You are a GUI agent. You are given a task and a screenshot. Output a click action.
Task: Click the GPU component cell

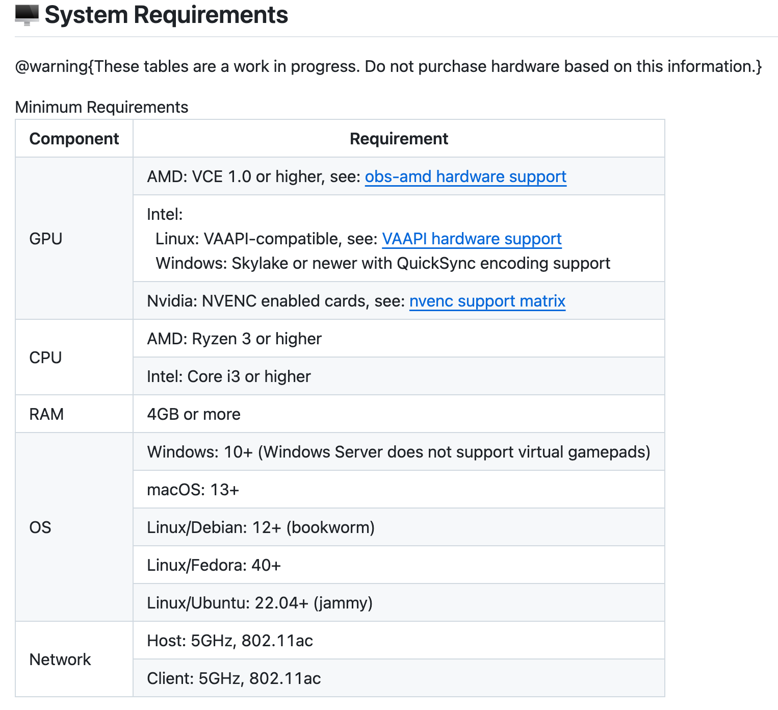(x=74, y=239)
